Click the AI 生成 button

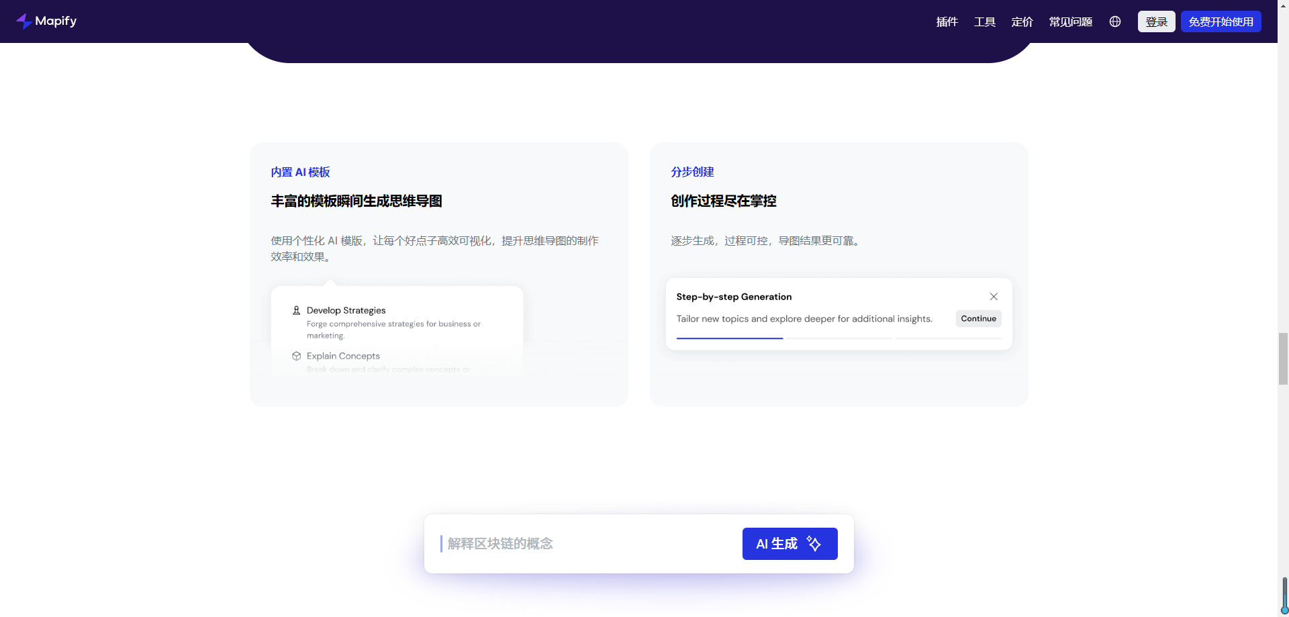790,544
